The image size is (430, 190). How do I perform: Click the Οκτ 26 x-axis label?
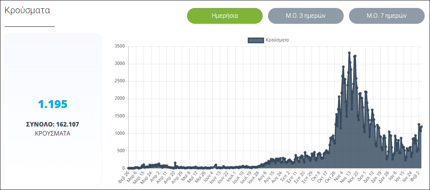pos(330,176)
